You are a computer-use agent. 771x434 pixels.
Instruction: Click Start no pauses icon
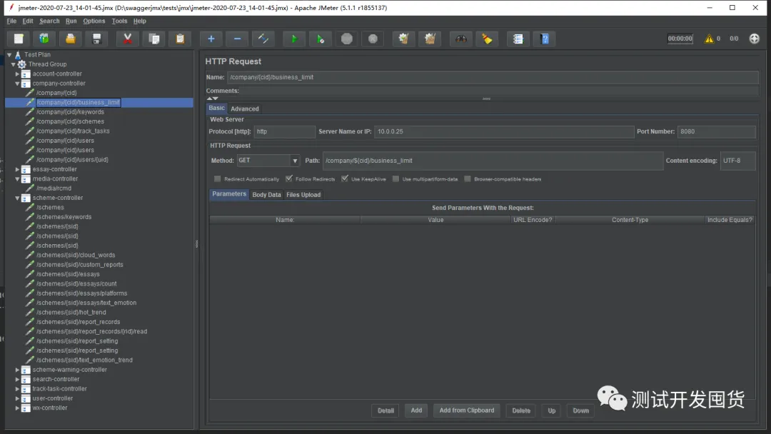[x=320, y=39]
